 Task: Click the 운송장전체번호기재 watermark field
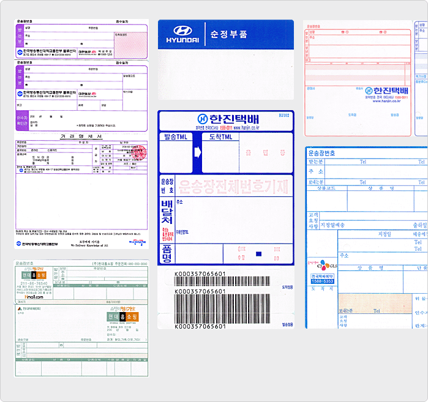coord(234,186)
